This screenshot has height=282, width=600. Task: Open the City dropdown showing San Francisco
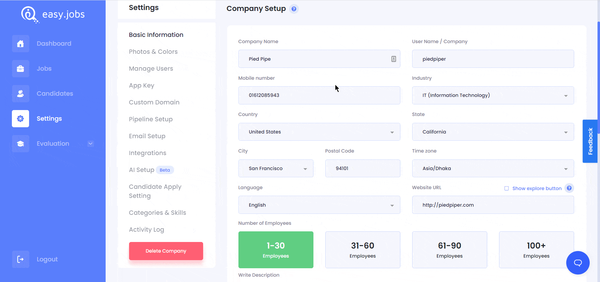[x=276, y=169]
